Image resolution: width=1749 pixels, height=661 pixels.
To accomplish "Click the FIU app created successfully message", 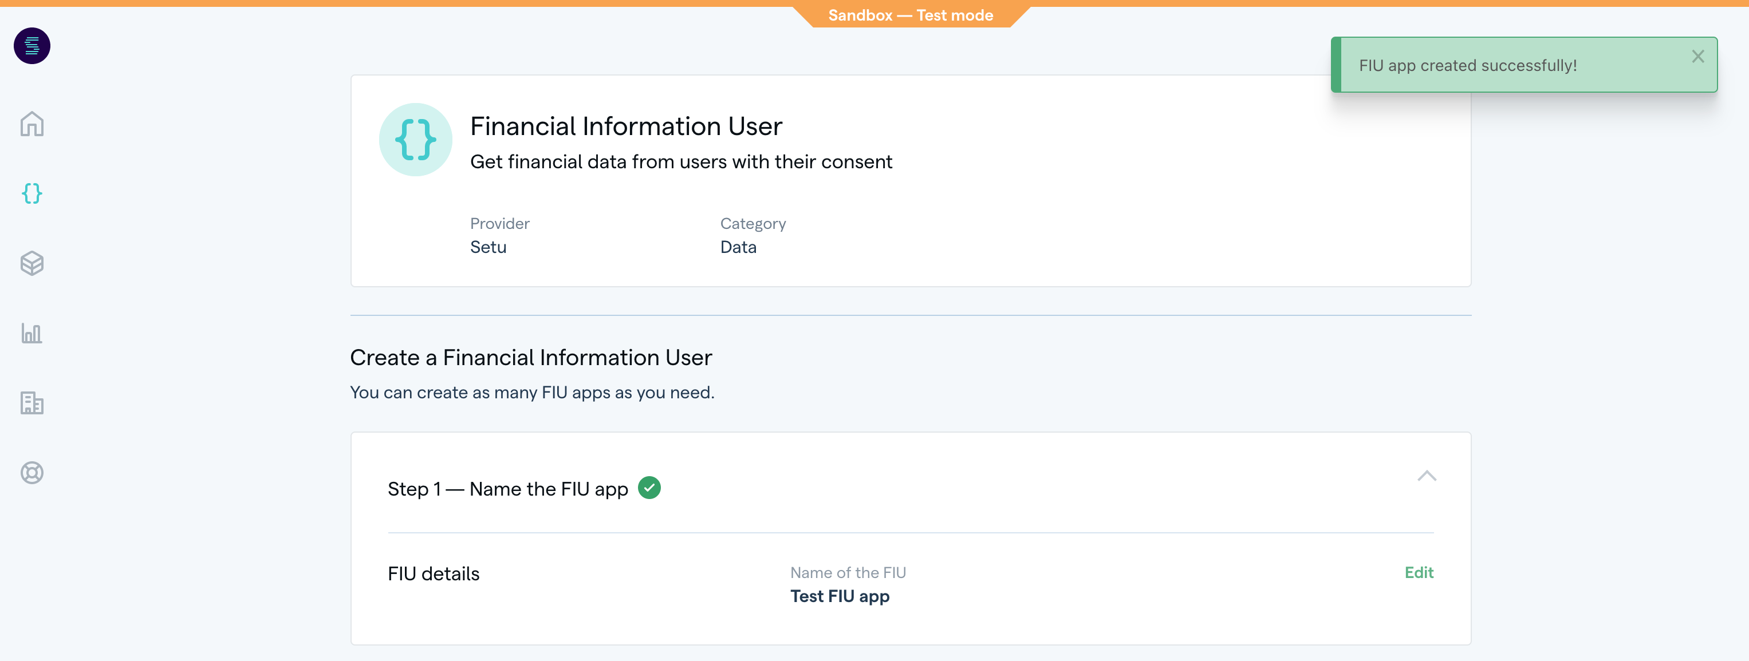I will [x=1467, y=65].
